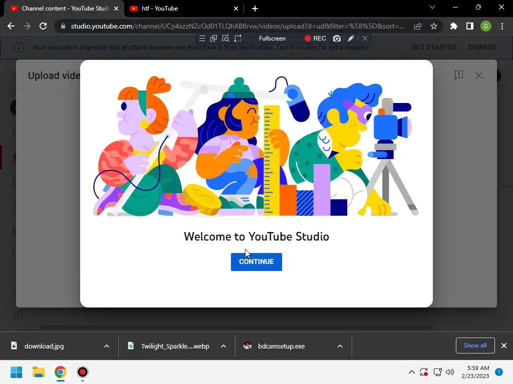
Task: Open a new browser tab
Action: 255,8
